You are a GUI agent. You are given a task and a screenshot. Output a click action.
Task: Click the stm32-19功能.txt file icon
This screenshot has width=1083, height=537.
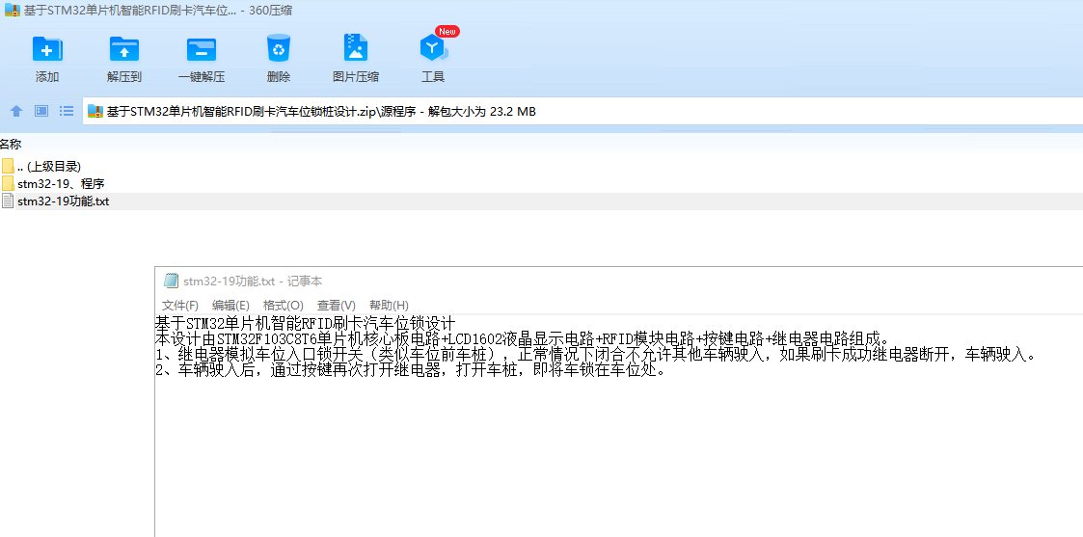[8, 201]
